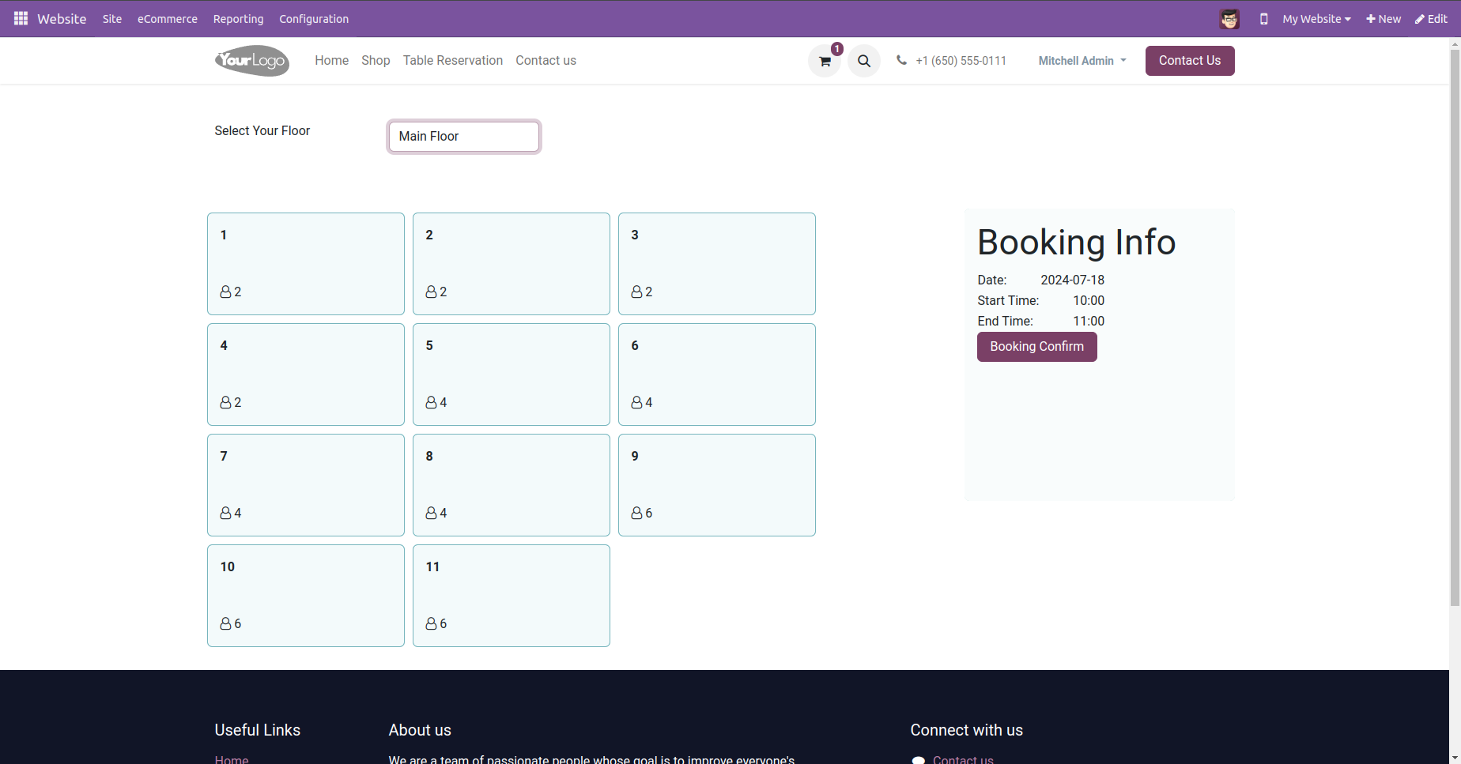
Task: Open the Table Reservation page tab
Action: coord(453,61)
